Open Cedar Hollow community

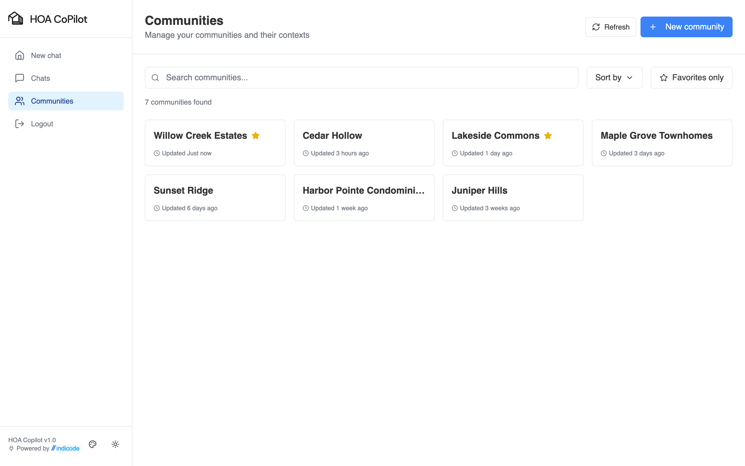coord(364,143)
